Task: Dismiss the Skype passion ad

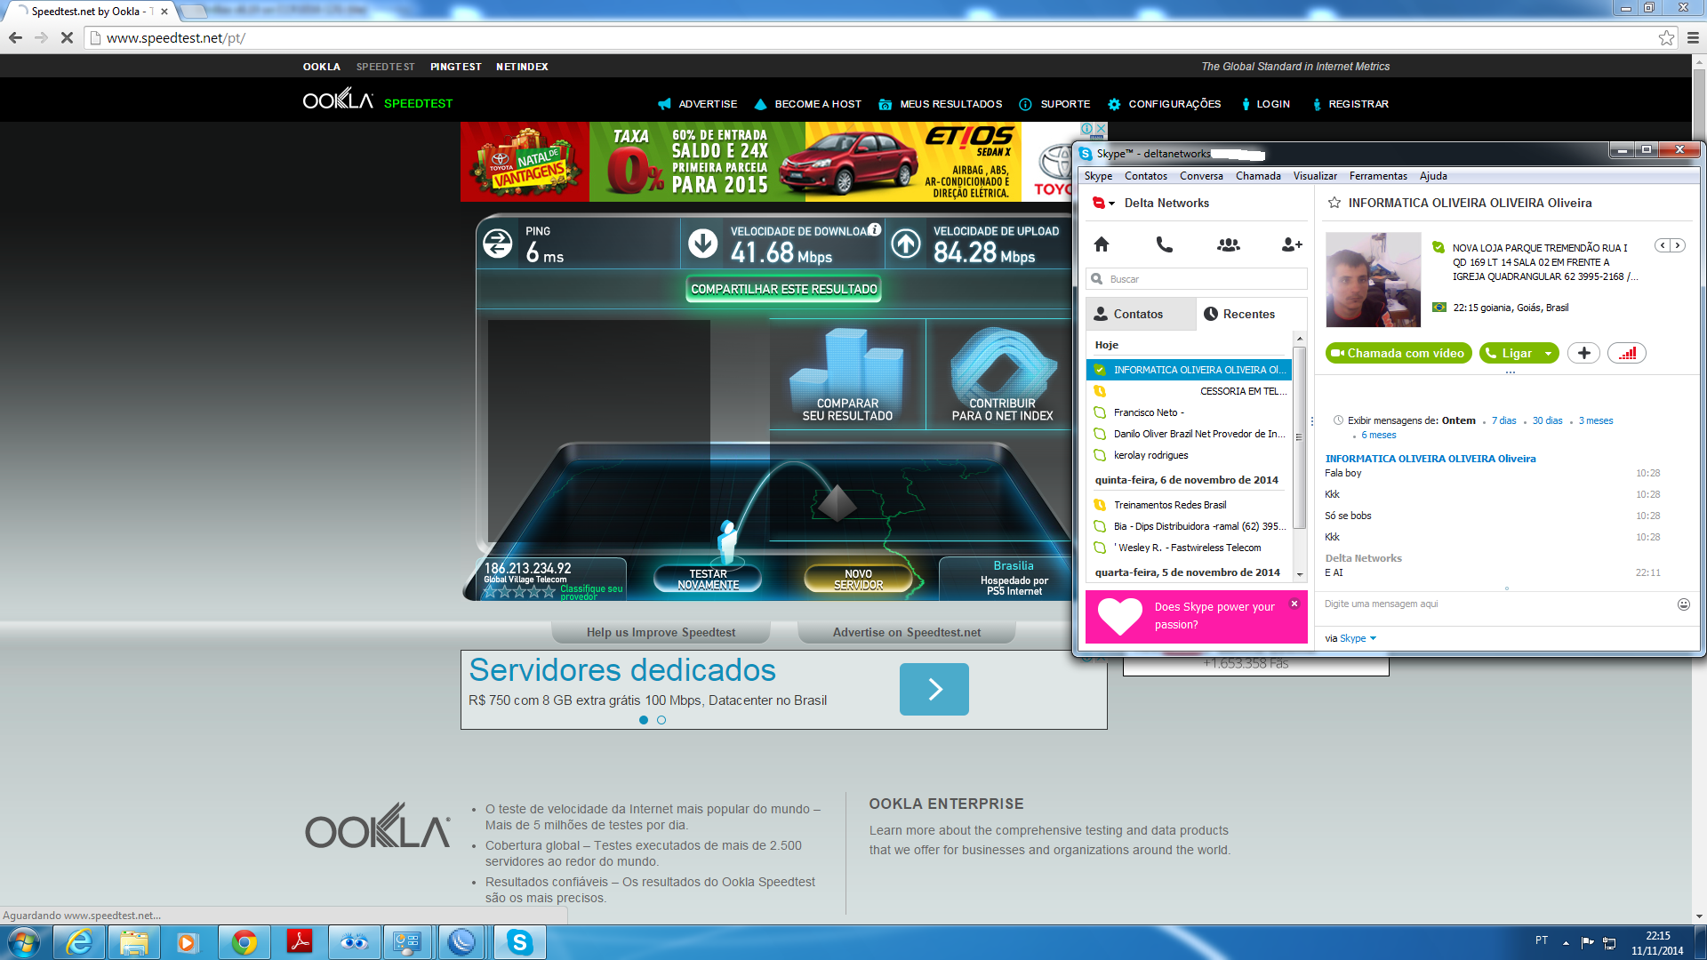Action: click(1294, 604)
